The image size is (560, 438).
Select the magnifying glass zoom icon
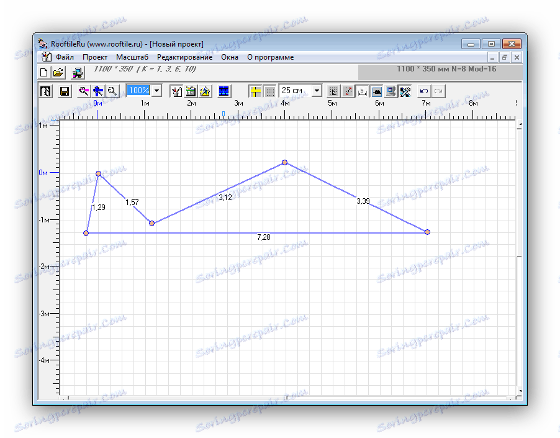(x=112, y=91)
